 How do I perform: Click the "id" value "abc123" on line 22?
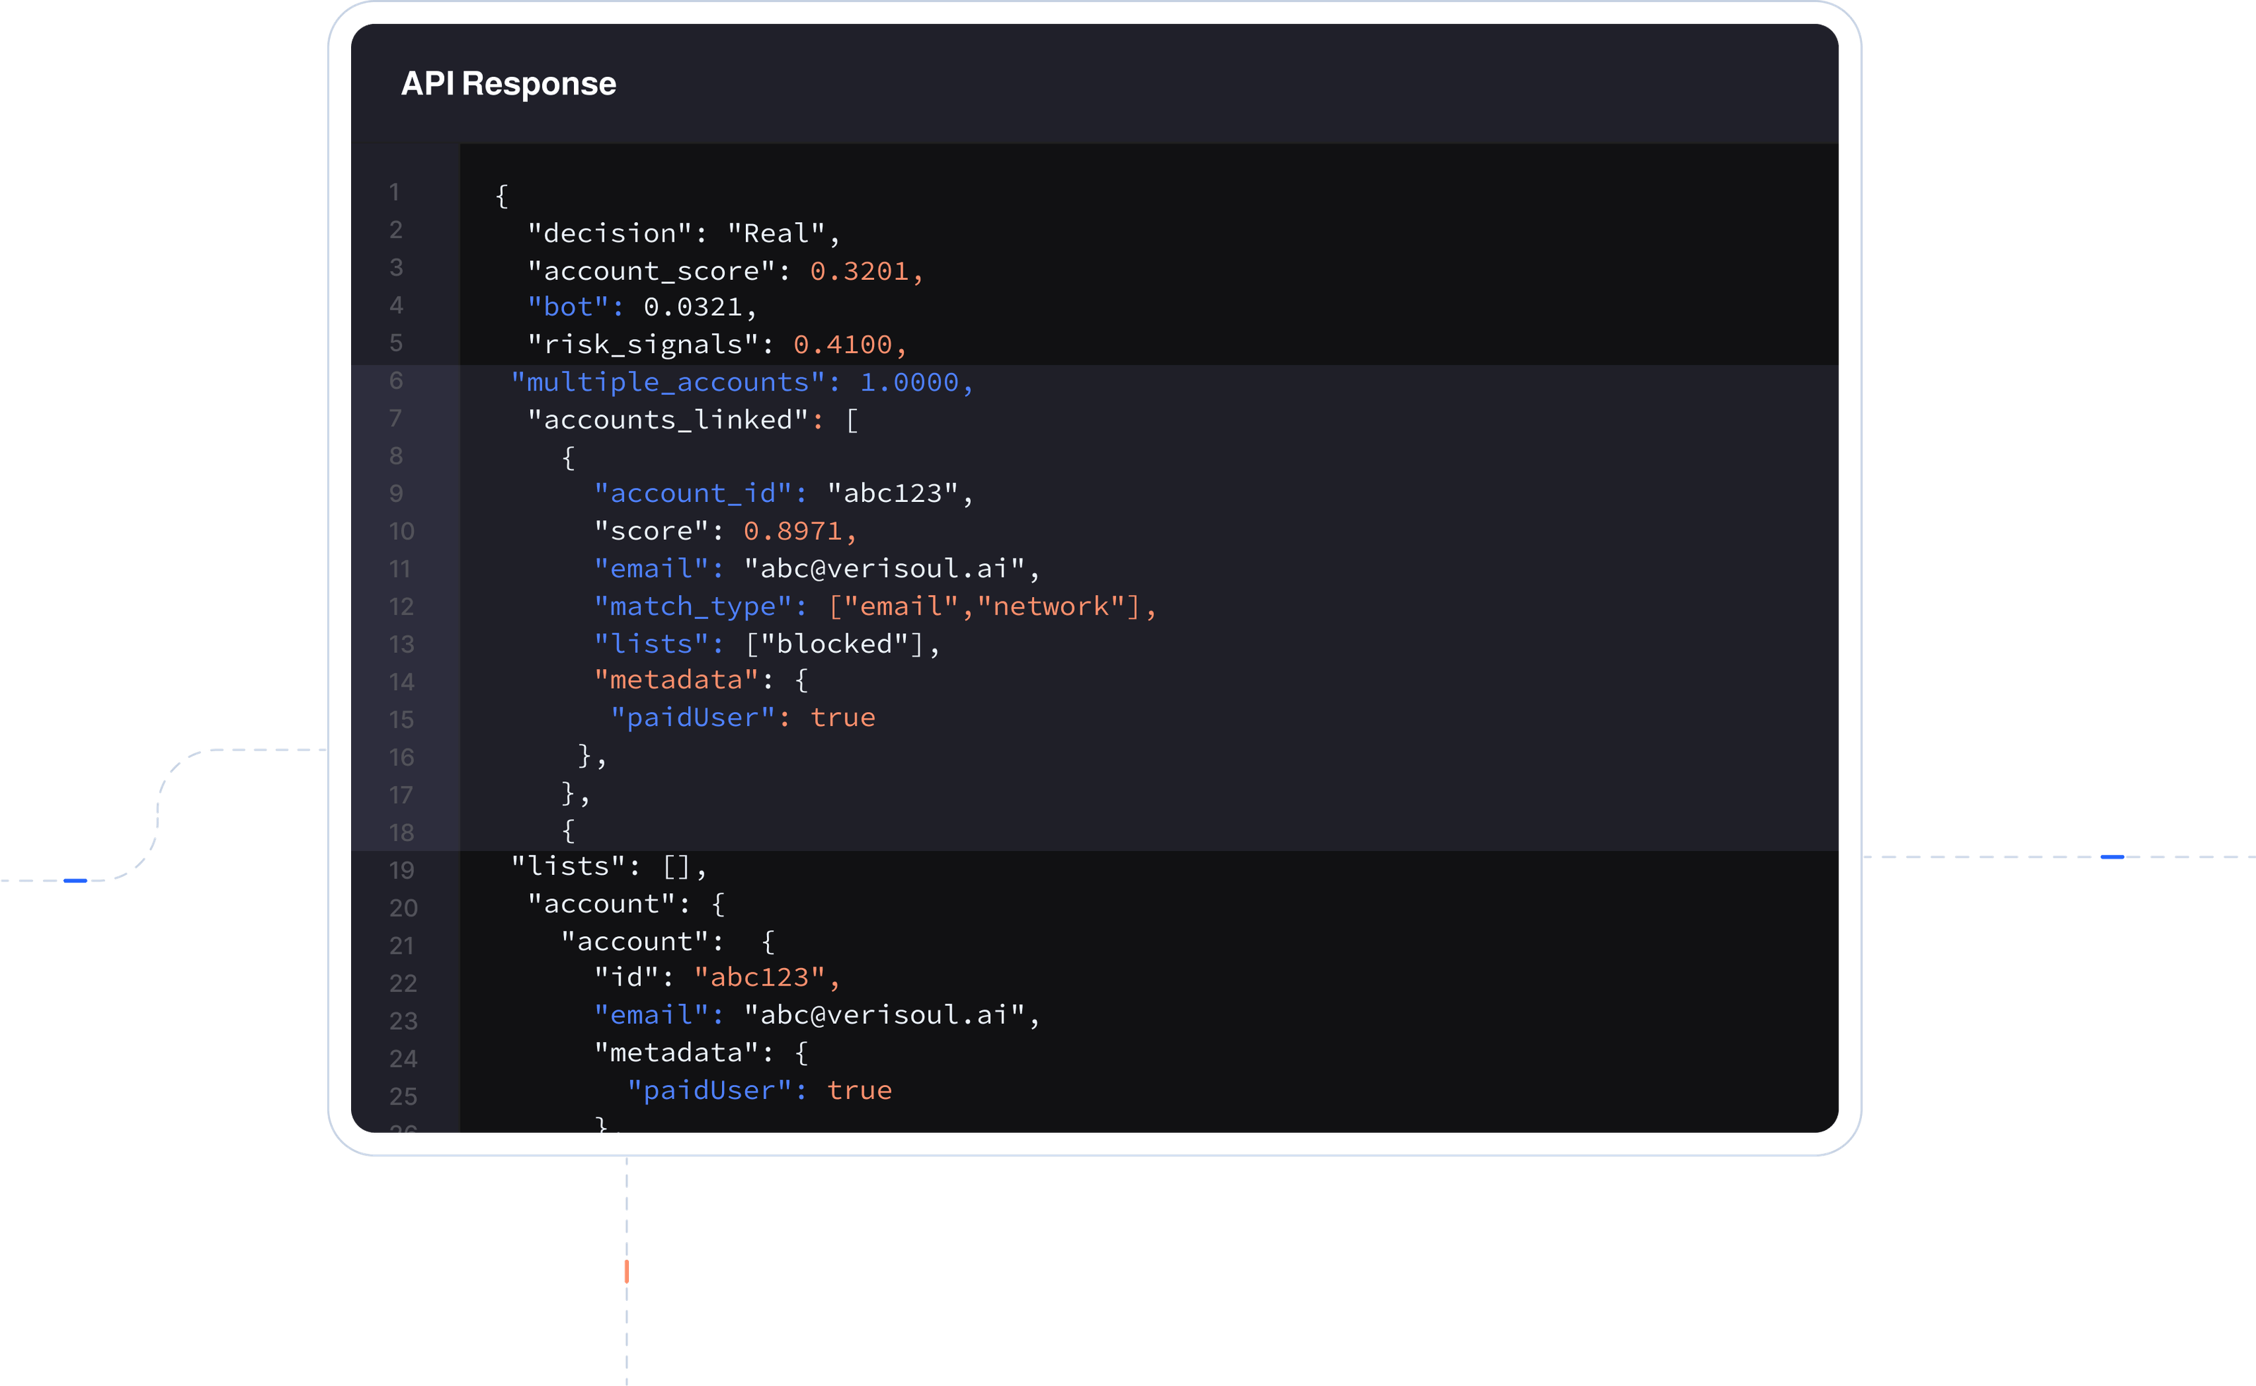tap(760, 978)
